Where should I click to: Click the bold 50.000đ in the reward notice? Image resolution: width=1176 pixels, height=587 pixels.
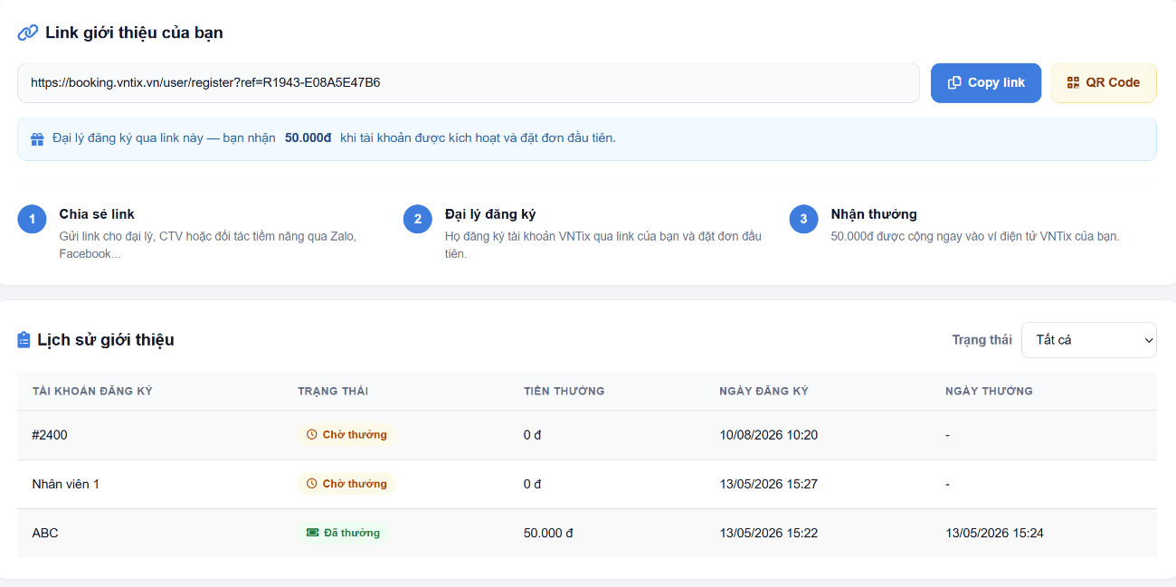click(308, 138)
